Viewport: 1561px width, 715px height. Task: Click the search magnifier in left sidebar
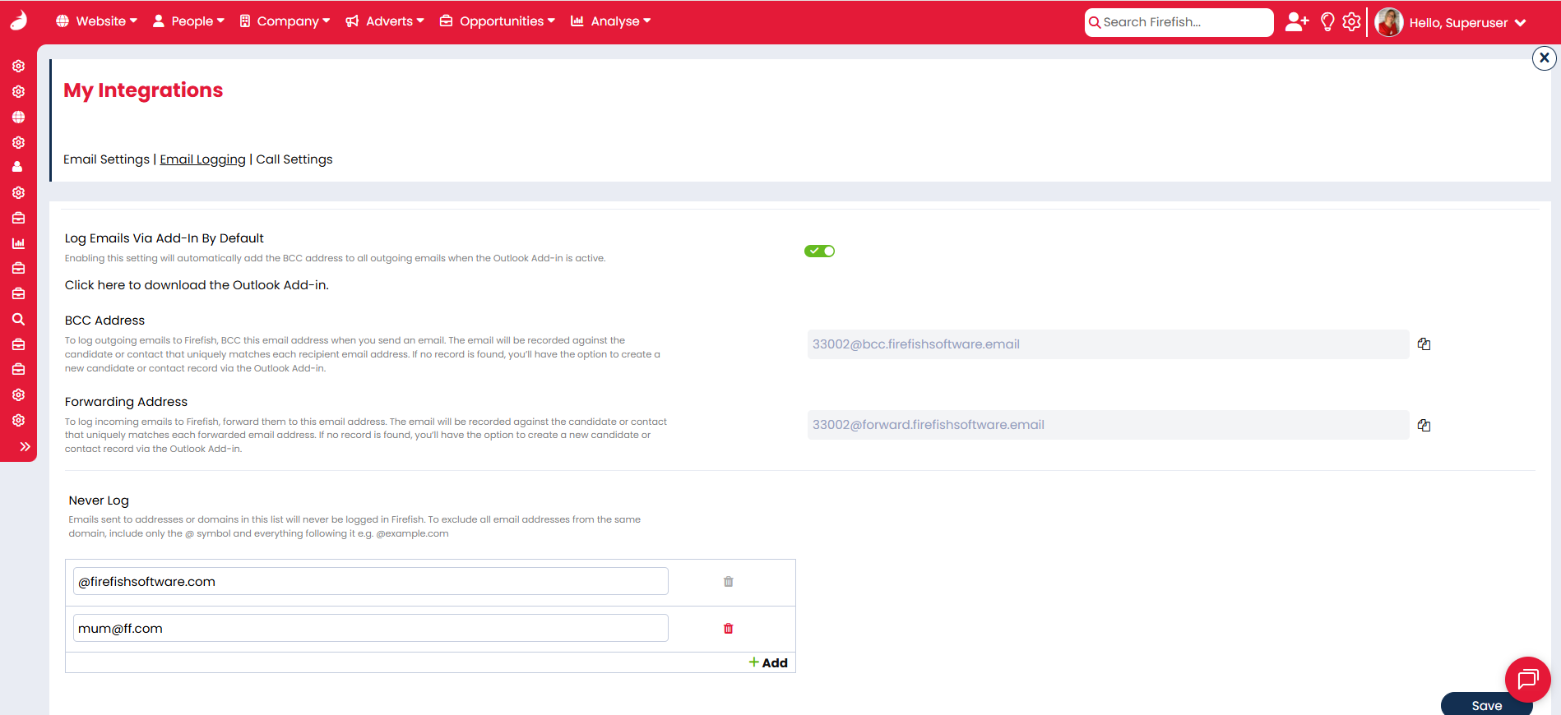pyautogui.click(x=18, y=319)
